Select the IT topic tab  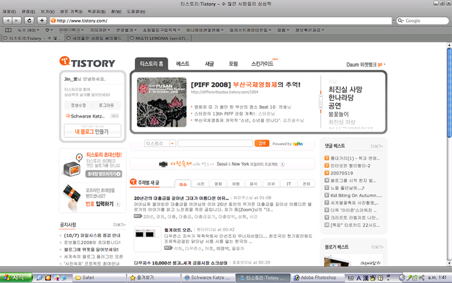[x=289, y=183]
